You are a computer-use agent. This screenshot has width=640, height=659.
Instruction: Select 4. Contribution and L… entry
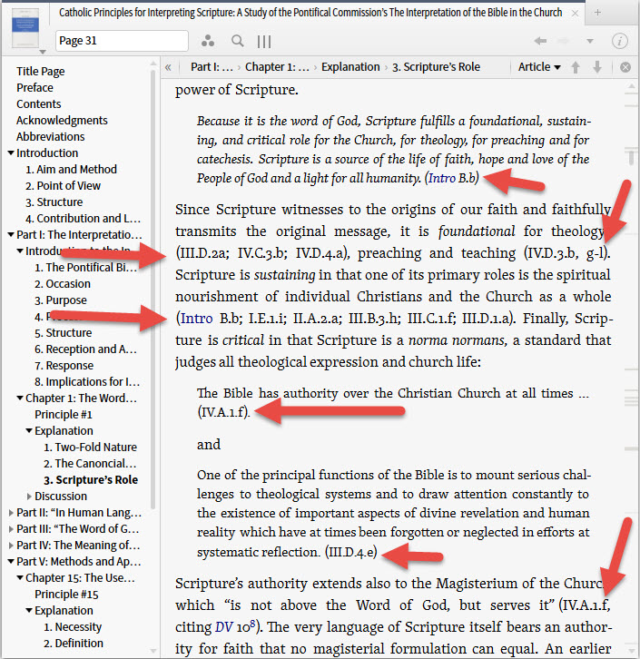pos(83,219)
